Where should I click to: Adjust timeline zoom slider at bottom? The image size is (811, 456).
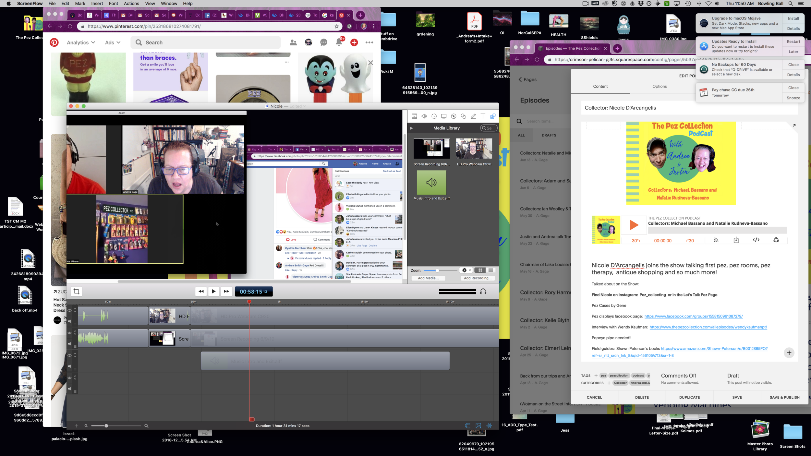pyautogui.click(x=116, y=426)
